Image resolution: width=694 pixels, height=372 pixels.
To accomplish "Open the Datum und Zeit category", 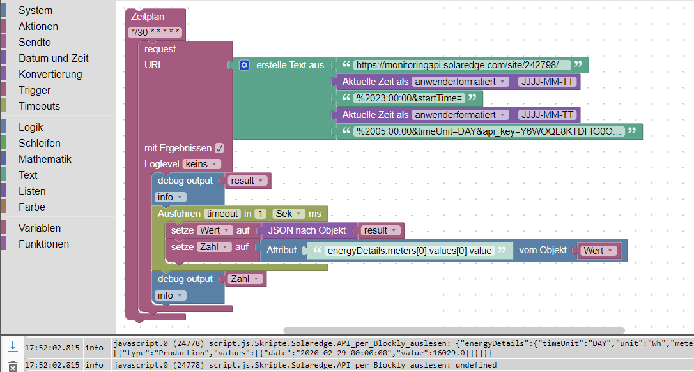I will pyautogui.click(x=54, y=58).
